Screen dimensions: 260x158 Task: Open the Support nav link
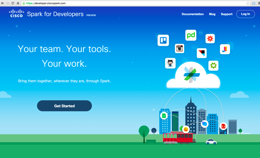point(226,14)
